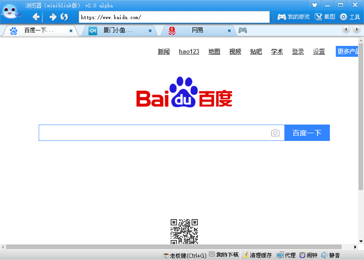
Task: Toggle 静音 mute sound
Action: pos(331,255)
